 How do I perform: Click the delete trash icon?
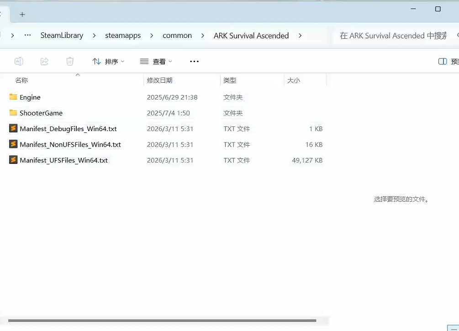click(70, 61)
